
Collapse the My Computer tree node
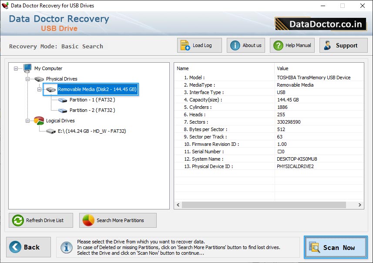pyautogui.click(x=16, y=68)
